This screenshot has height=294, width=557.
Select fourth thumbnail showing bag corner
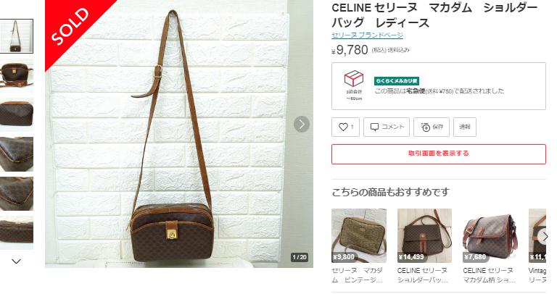[17, 154]
